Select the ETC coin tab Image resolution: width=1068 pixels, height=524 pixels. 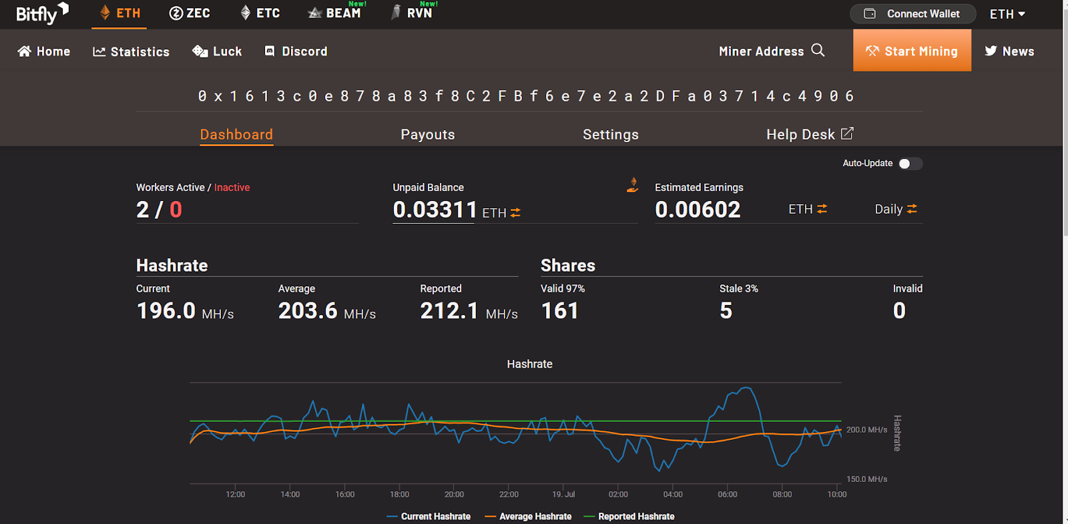click(x=260, y=13)
